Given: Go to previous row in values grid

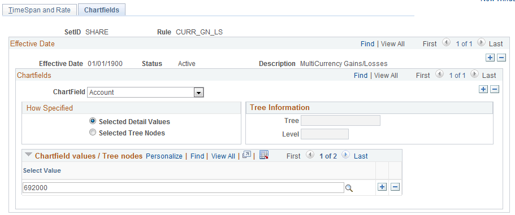Looking at the screenshot, I should click(310, 155).
